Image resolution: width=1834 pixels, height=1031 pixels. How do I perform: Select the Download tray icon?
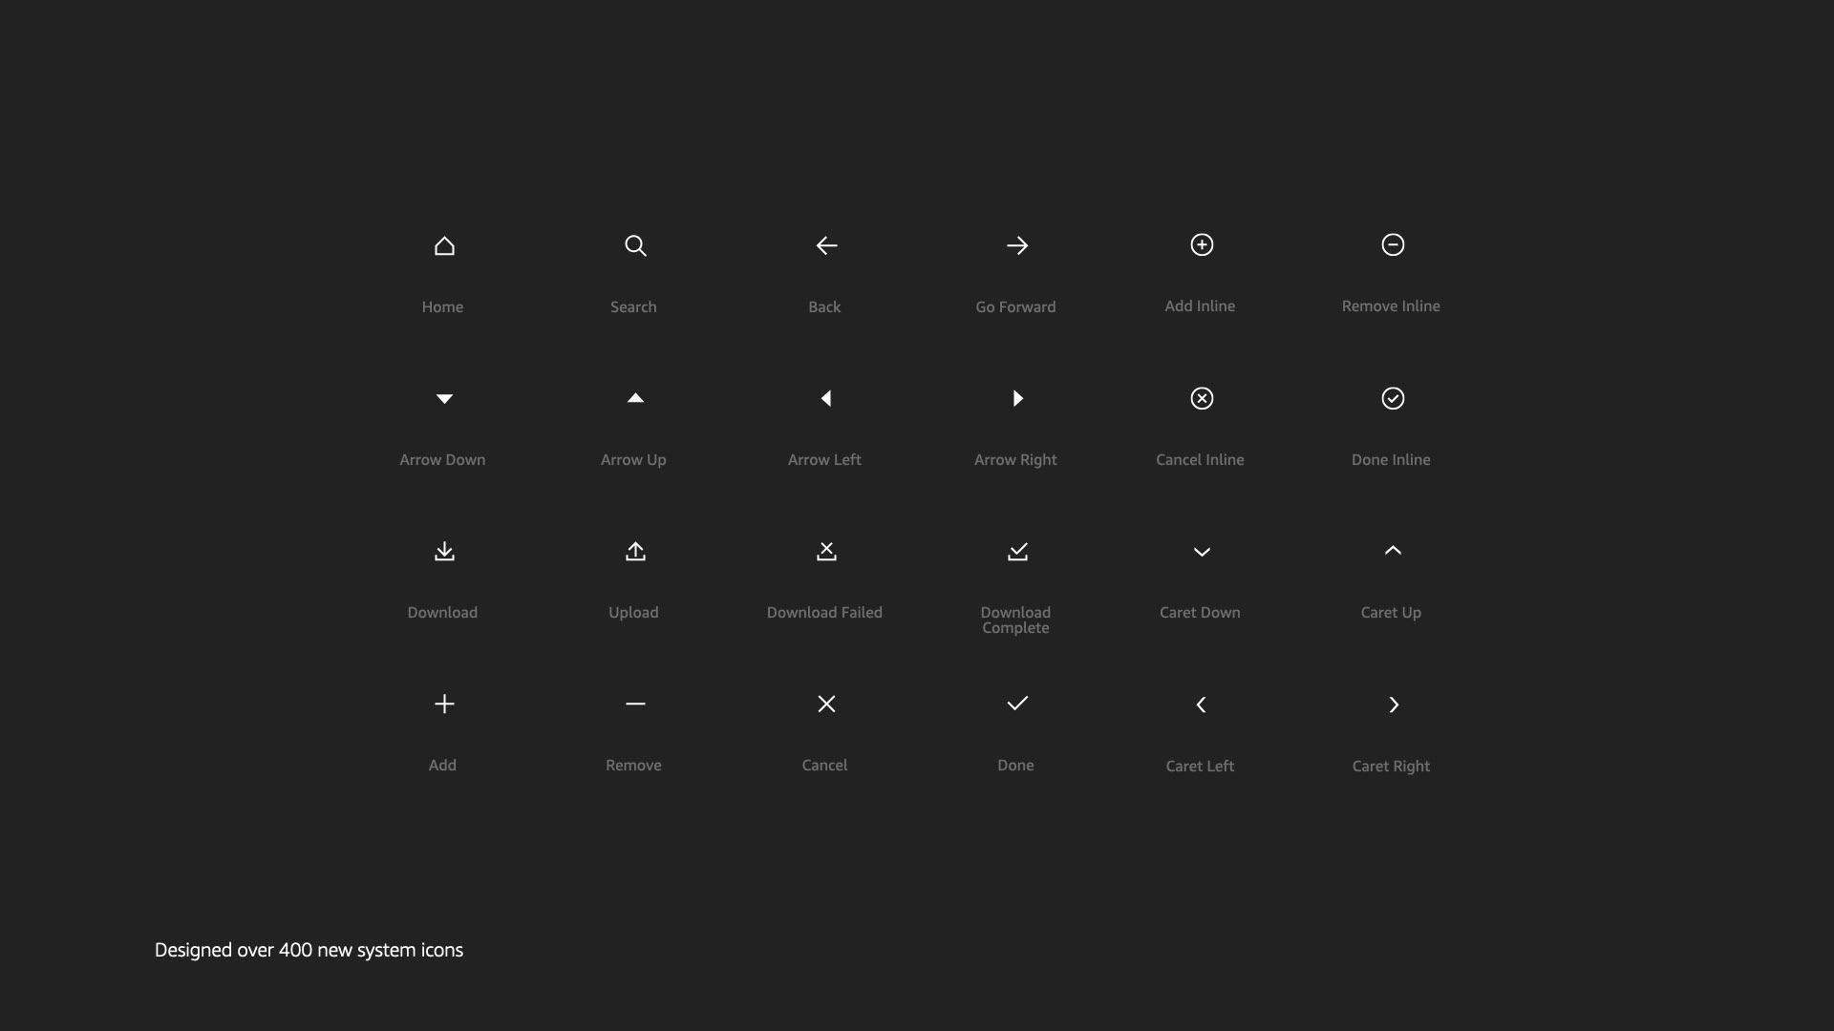point(444,551)
